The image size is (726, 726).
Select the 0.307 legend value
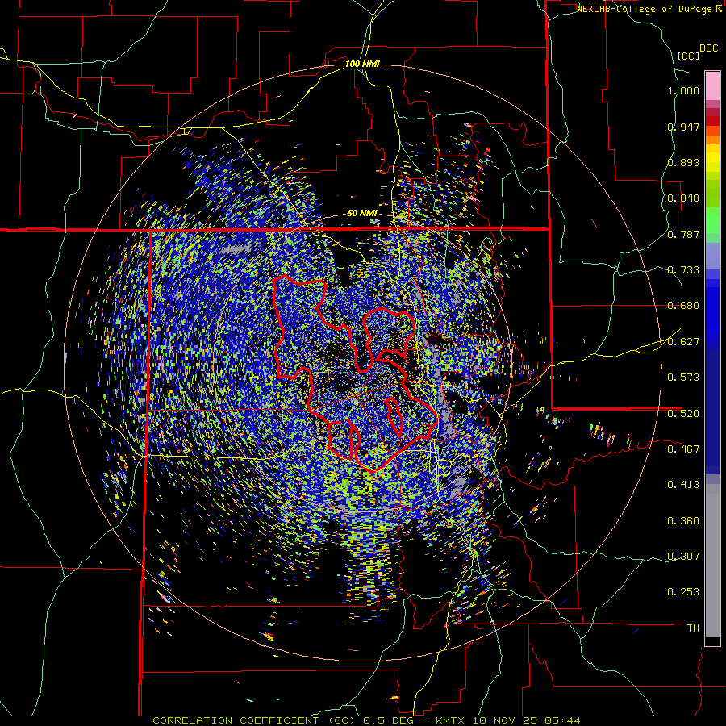coord(683,557)
